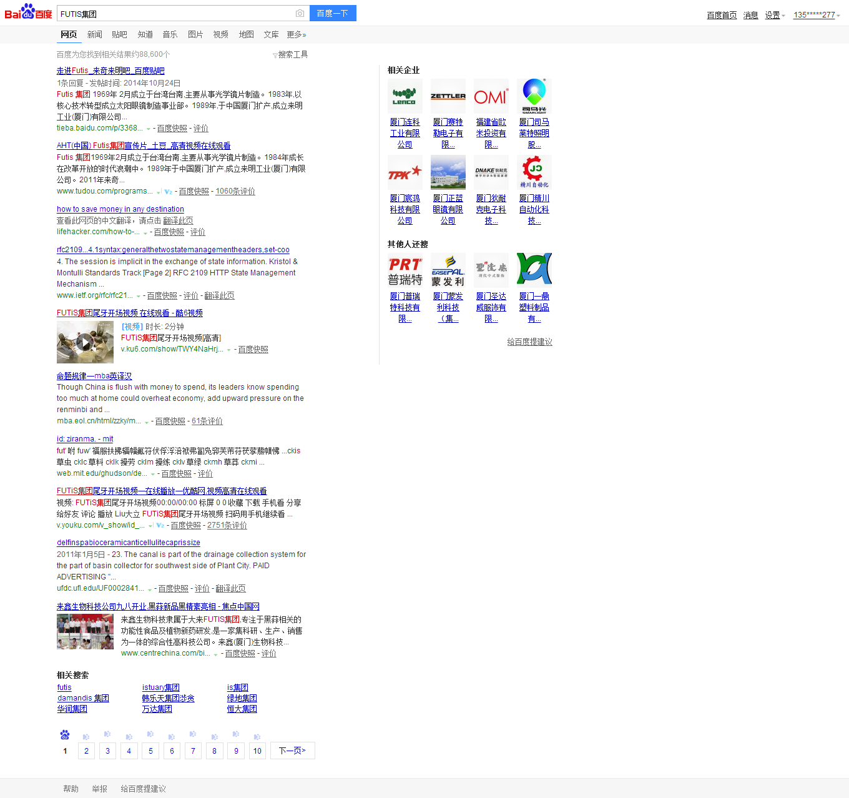This screenshot has height=798, width=849.
Task: Switch to the 知道 tab
Action: [145, 34]
